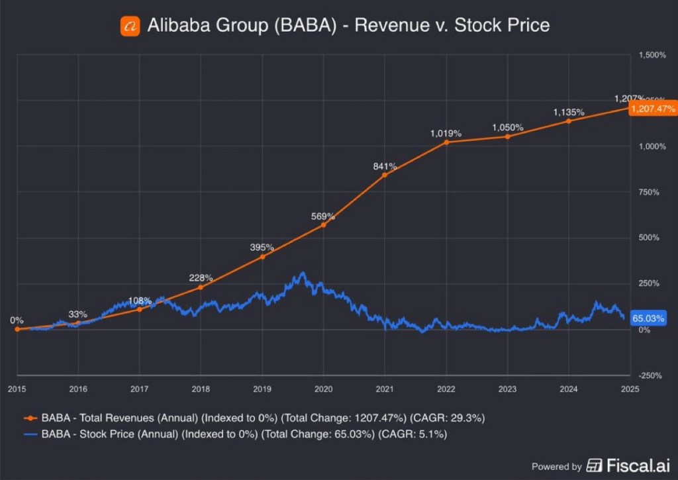Click the 1,500% y-axis label
Screen dimensions: 678x480
click(652, 54)
